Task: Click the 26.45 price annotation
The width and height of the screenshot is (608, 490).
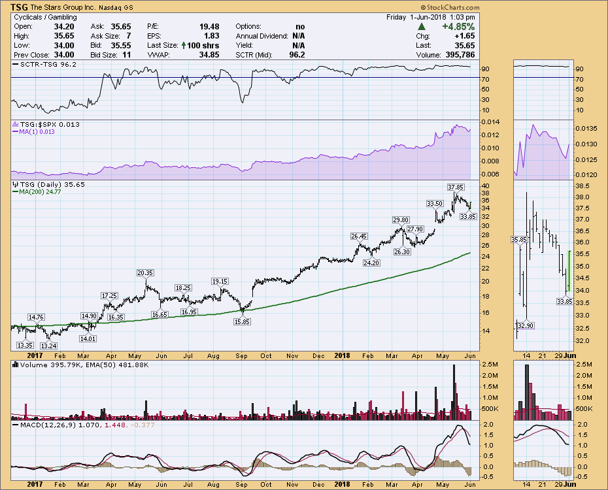Action: (359, 236)
